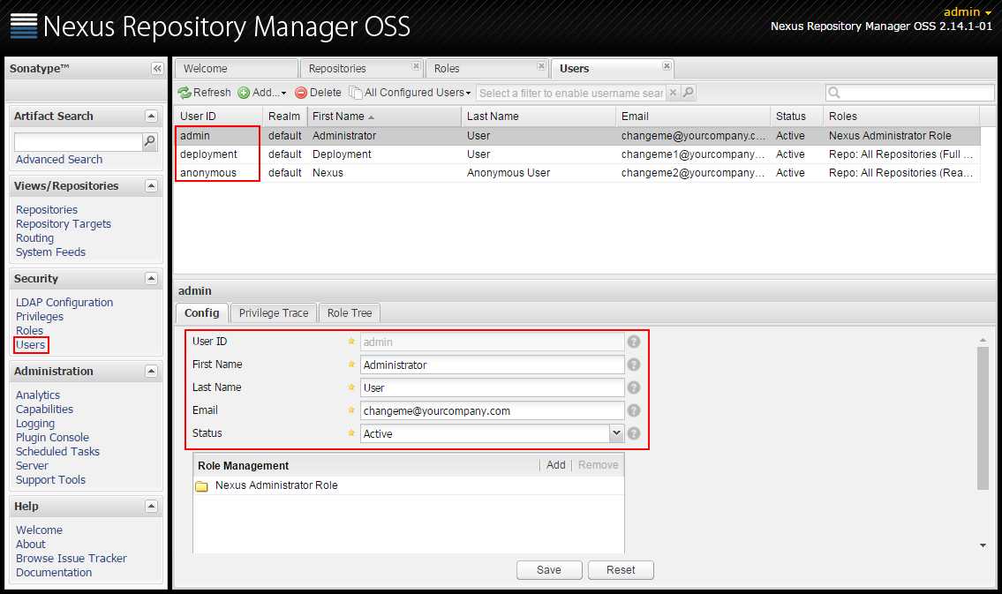Select the anonymous user row

click(576, 173)
